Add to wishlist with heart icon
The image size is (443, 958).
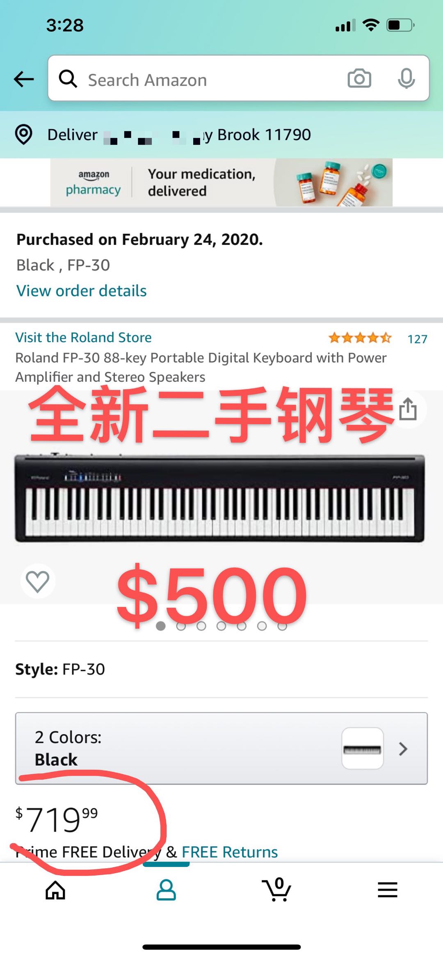click(38, 581)
